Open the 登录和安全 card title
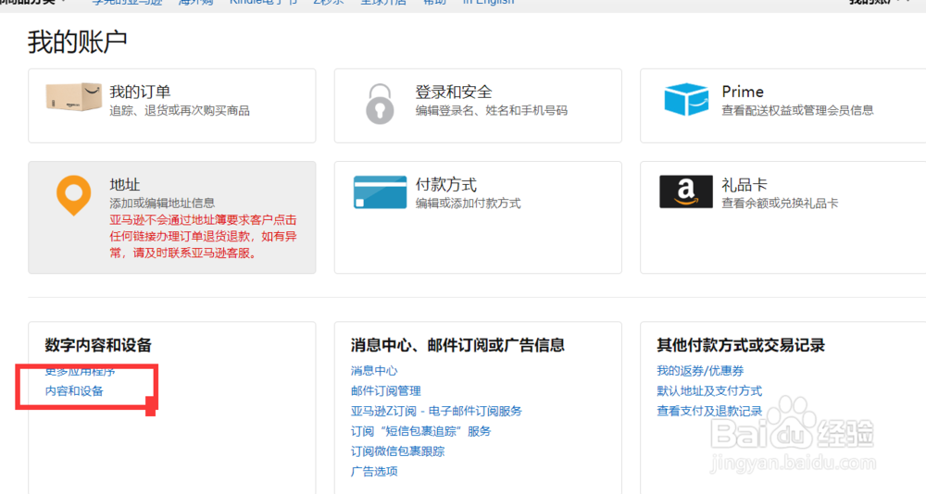 point(454,92)
